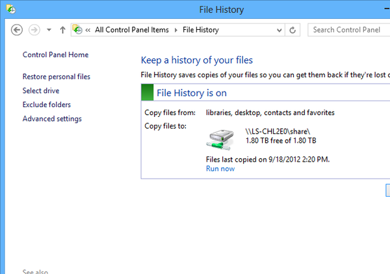The image size is (390, 274).
Task: Expand the address bar breadcrumb chevrons
Action: point(88,30)
